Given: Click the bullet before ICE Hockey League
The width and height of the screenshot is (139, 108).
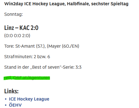Looking at the screenshot, I should tap(6, 99).
